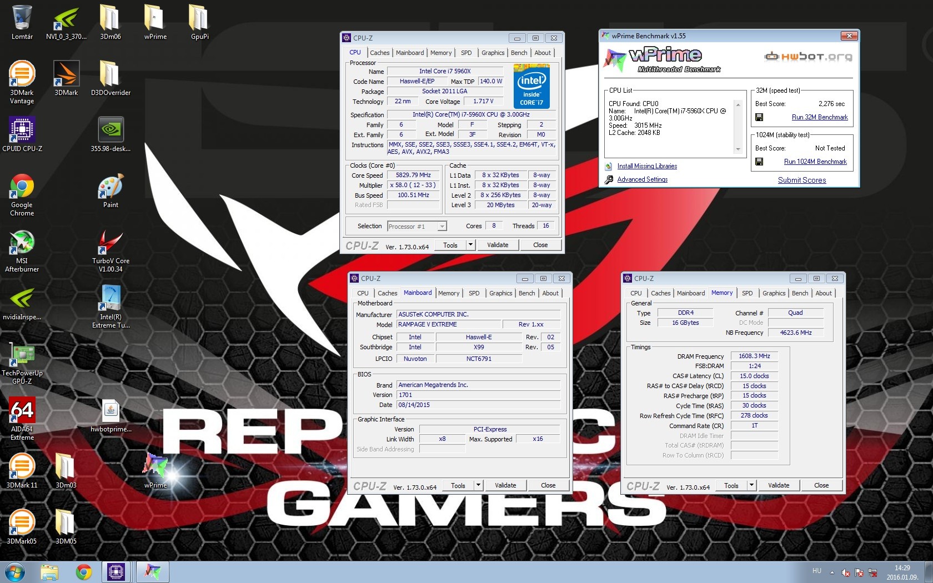Switch to wPrime taskbar button
Screen dimensions: 933x583
(152, 572)
